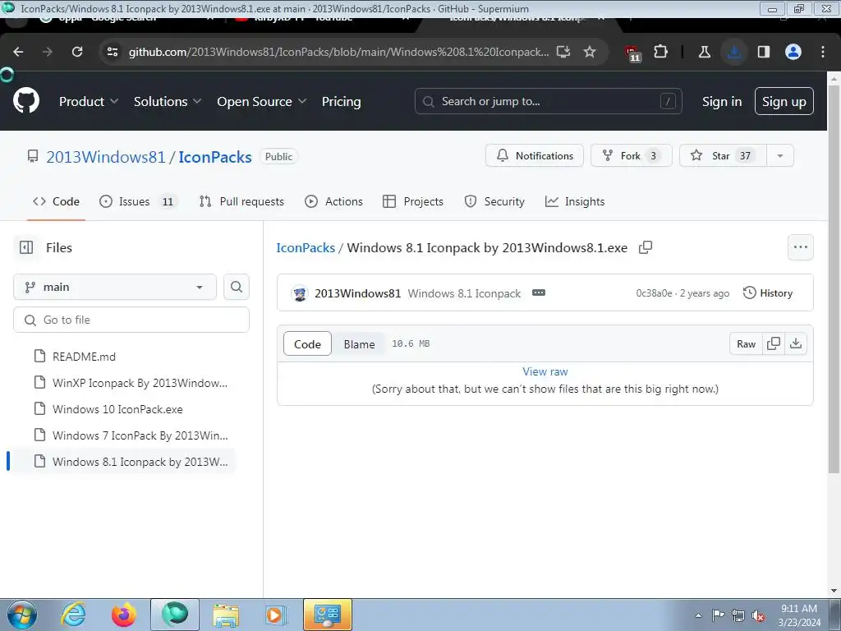841x631 pixels.
Task: Switch to the Code tab
Action: tap(57, 201)
